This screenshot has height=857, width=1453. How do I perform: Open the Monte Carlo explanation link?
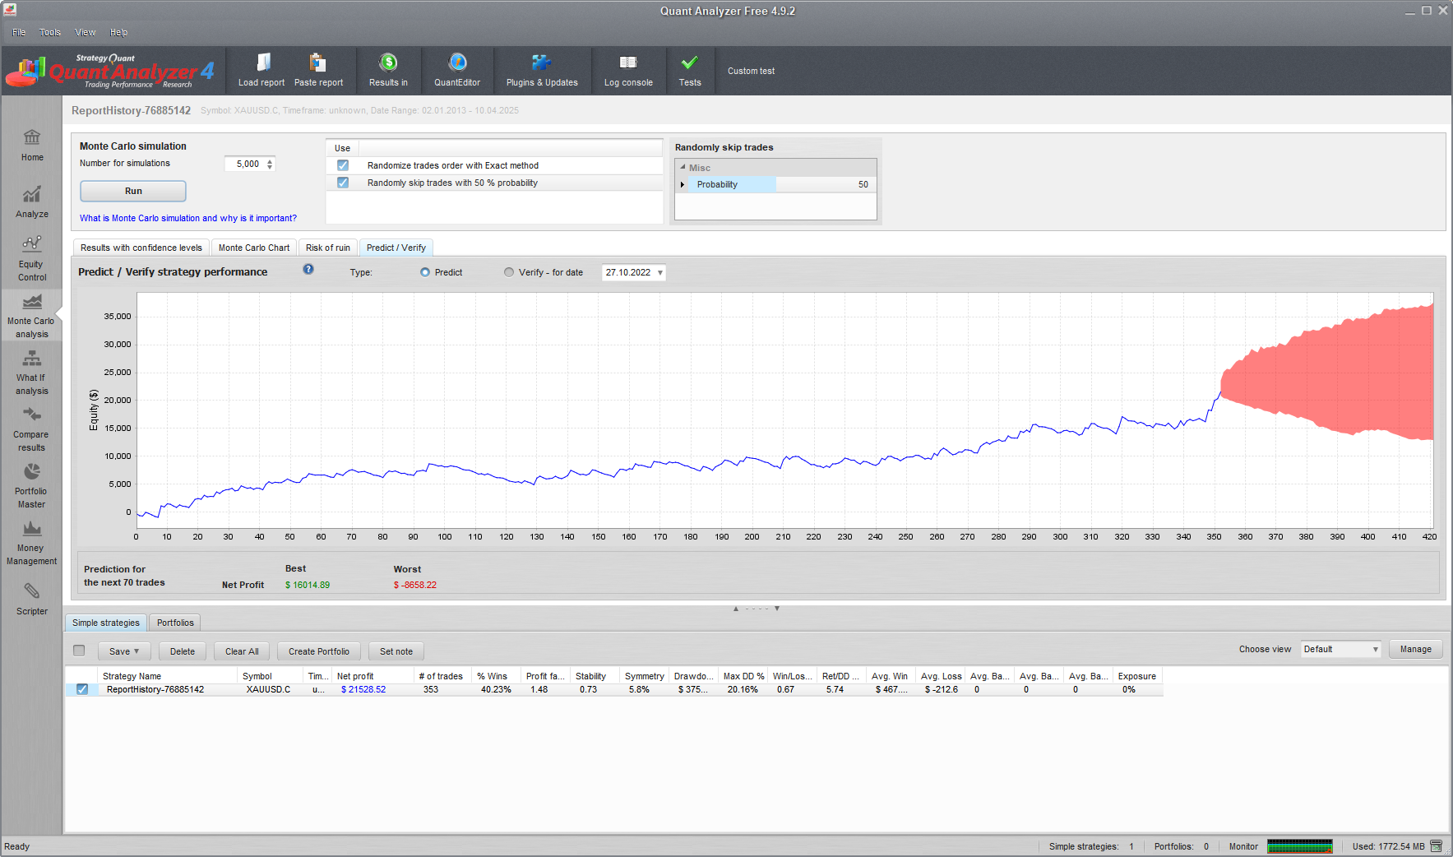[188, 218]
